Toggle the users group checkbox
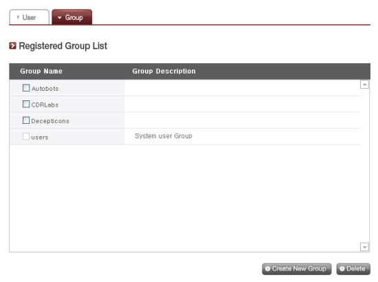The width and height of the screenshot is (378, 282). click(26, 137)
